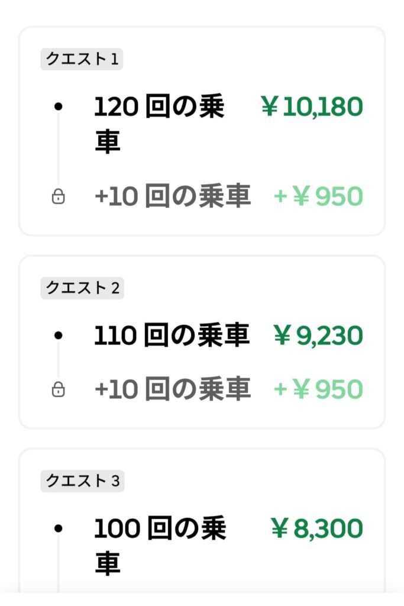The image size is (404, 606).
Task: Click the progress line connecting quest milestones
Action: pos(58,151)
